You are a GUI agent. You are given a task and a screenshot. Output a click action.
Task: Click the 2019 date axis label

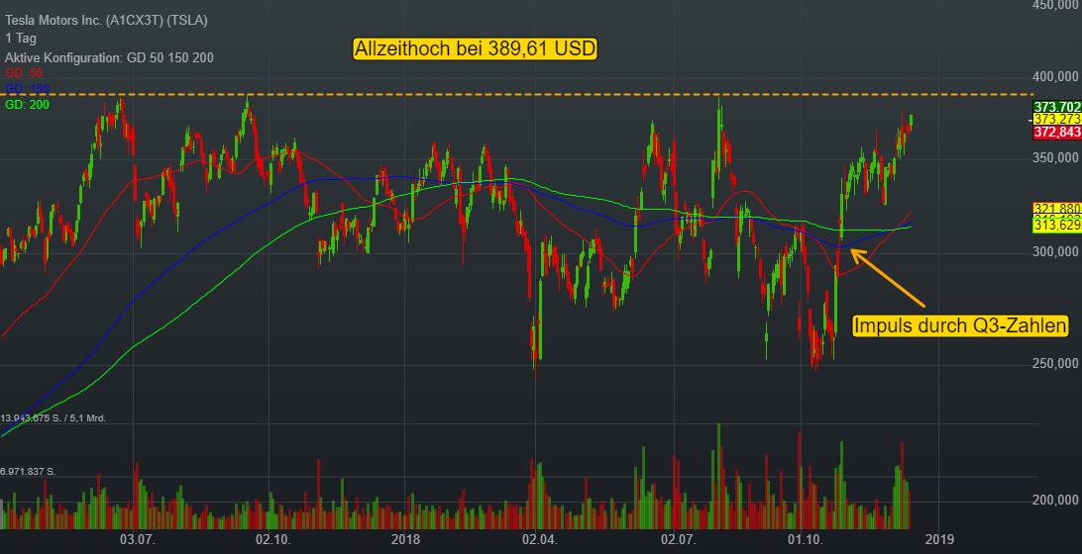939,538
